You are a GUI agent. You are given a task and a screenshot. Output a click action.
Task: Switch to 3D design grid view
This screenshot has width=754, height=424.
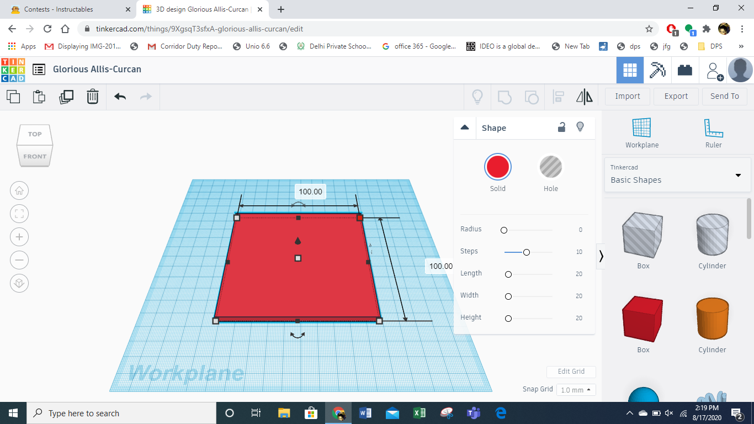click(x=630, y=70)
